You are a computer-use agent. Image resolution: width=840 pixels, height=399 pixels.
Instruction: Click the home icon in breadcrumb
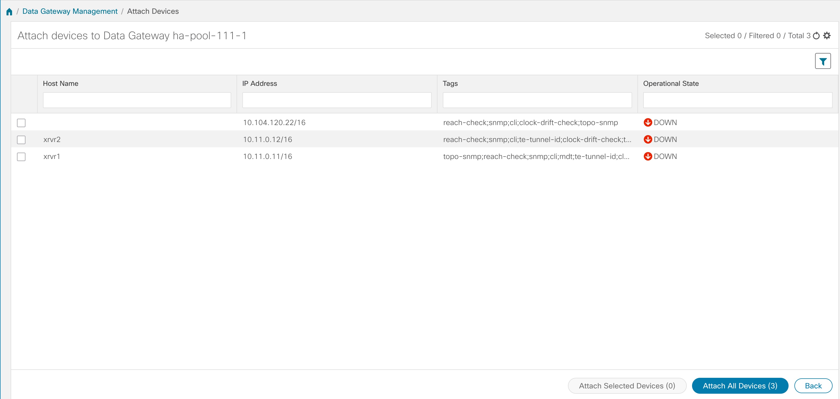(9, 12)
